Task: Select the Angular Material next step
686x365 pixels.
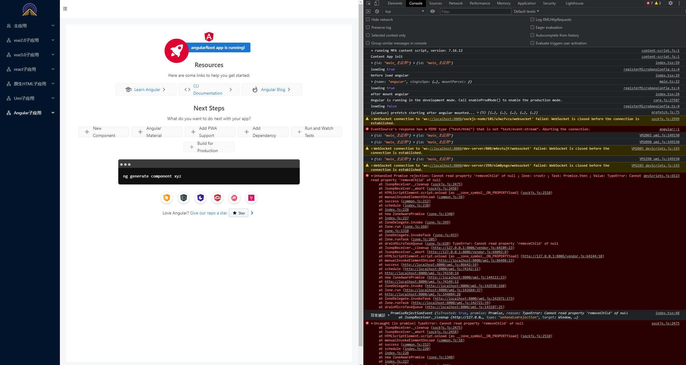Action: click(157, 132)
